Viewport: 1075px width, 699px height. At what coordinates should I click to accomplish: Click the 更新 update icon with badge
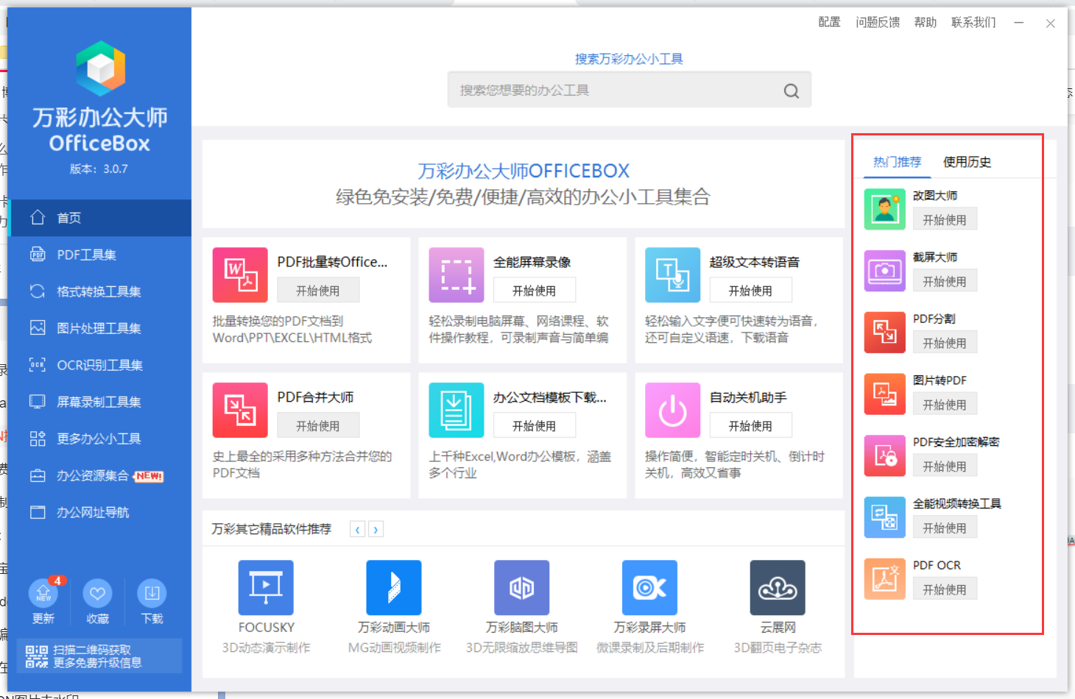pos(43,593)
